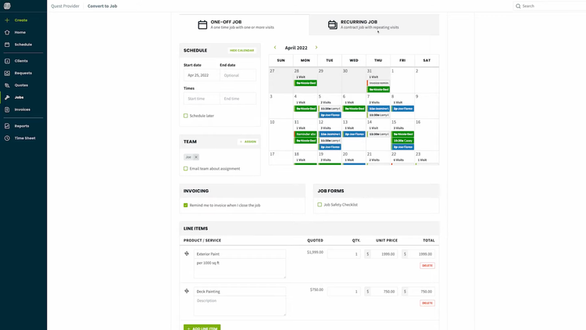Edit the 'per 1000 sq ft' description box
Image resolution: width=586 pixels, height=330 pixels.
[240, 268]
